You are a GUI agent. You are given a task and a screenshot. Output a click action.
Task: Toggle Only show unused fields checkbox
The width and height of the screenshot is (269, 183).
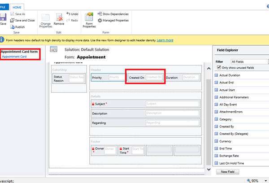click(219, 67)
